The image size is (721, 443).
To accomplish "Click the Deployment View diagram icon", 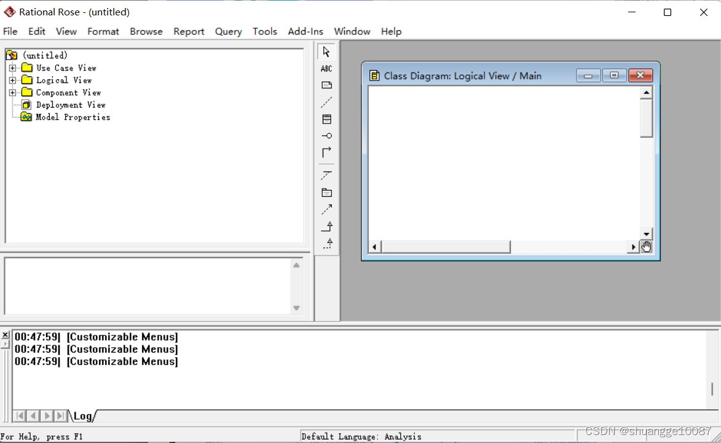I will (26, 105).
